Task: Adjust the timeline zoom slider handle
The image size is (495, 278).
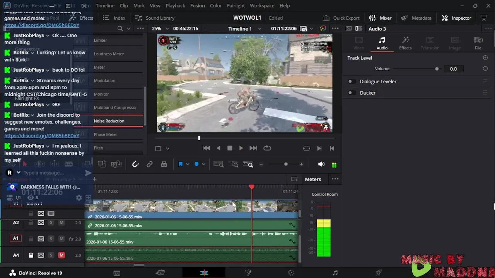Action: 286,164
